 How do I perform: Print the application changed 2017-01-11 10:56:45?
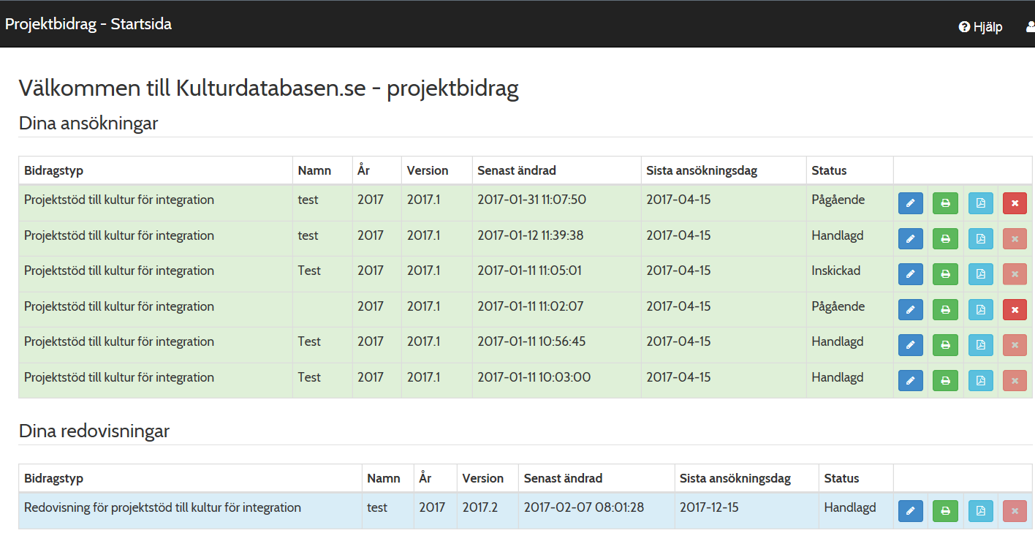pos(945,345)
